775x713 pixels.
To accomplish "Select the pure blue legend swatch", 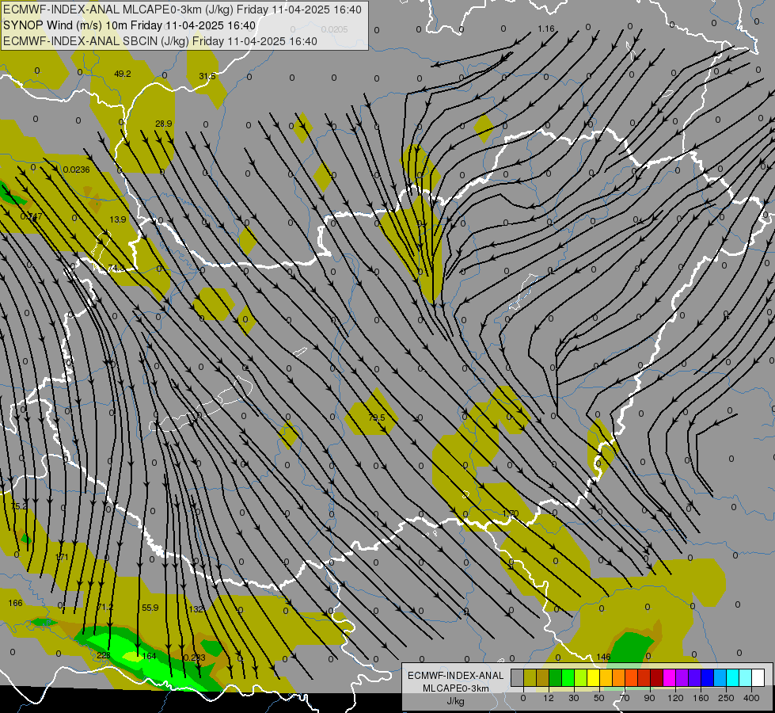I will (x=708, y=677).
